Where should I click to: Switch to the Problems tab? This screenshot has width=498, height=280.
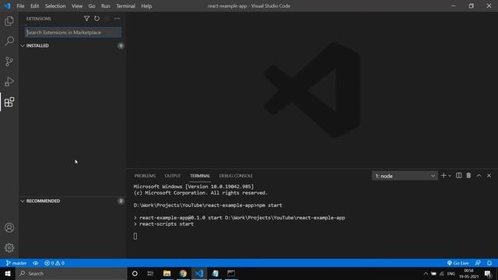(x=145, y=176)
